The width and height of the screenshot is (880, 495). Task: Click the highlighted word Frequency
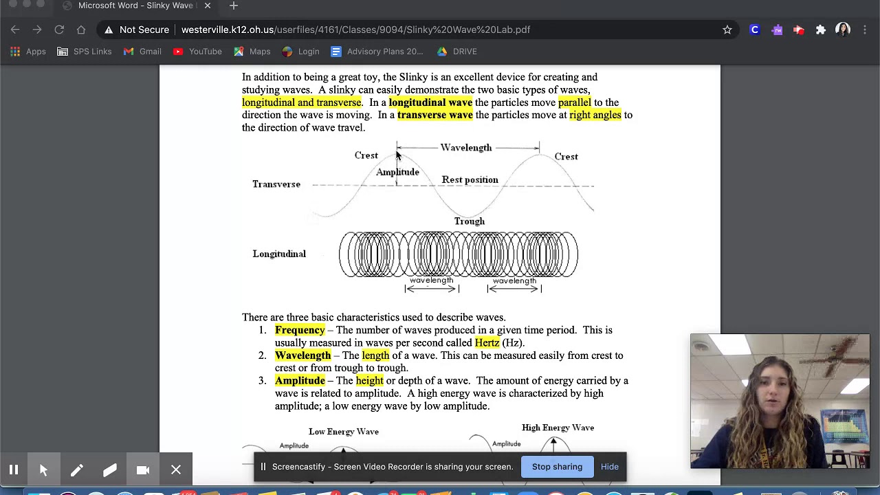pyautogui.click(x=300, y=330)
